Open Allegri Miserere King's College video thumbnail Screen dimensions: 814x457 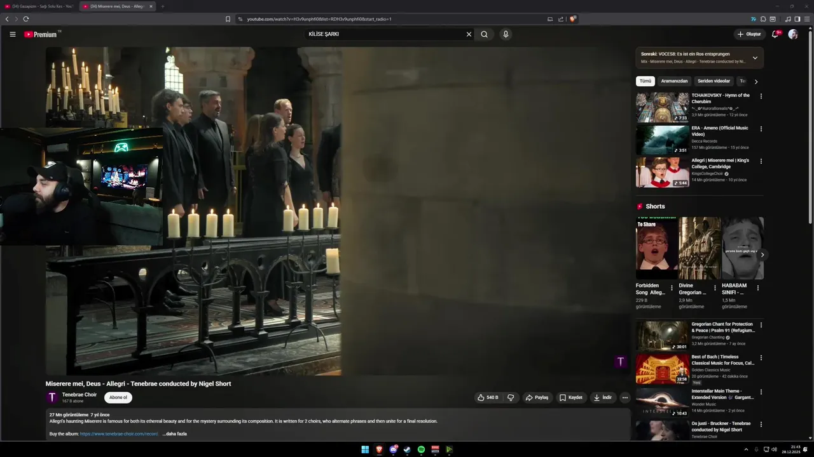pos(662,172)
